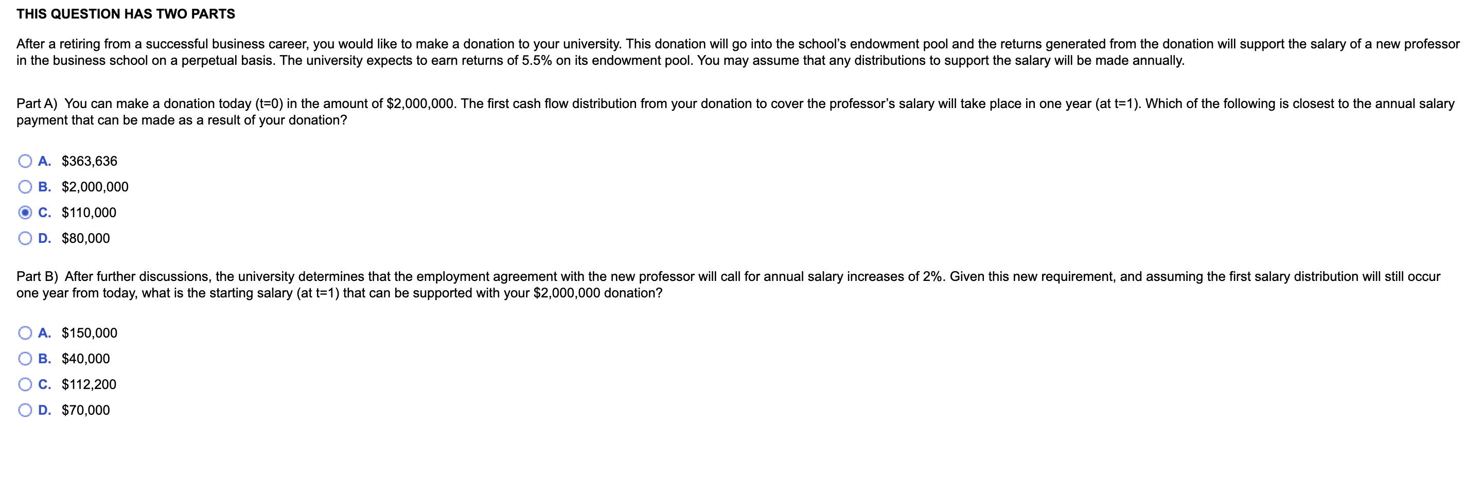Click the THIS QUESTION HAS TWO PARTS title
Viewport: 1482px width, 495px height.
click(x=126, y=13)
